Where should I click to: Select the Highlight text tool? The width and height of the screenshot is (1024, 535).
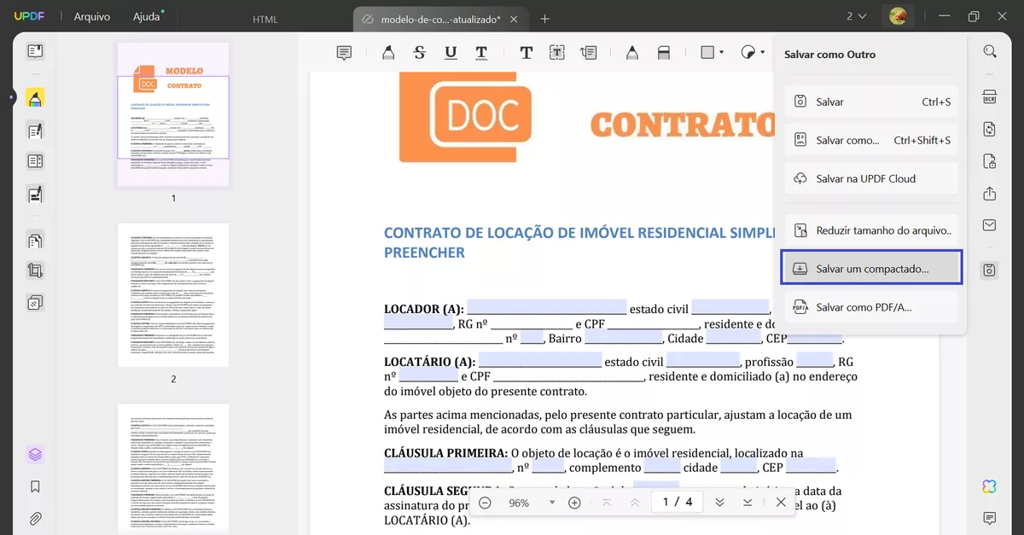(x=388, y=52)
